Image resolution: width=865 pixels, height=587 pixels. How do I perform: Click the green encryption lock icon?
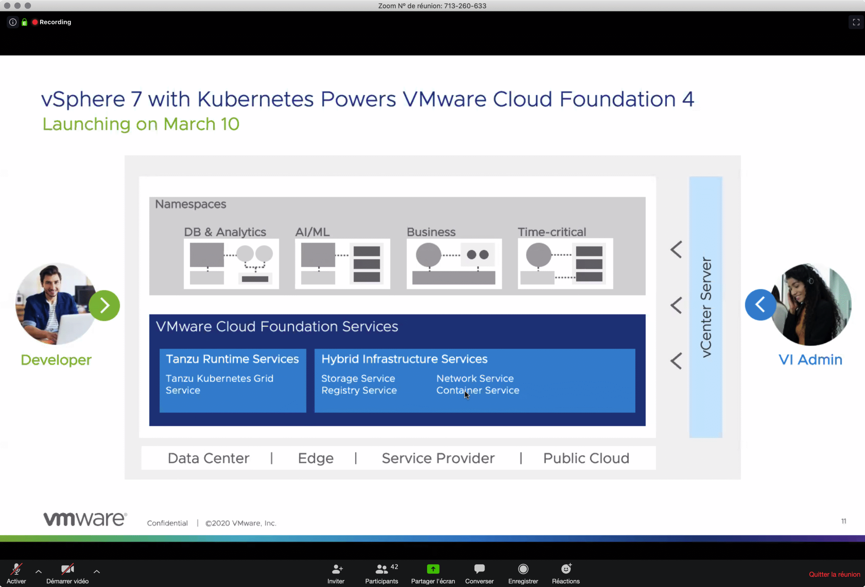[25, 22]
